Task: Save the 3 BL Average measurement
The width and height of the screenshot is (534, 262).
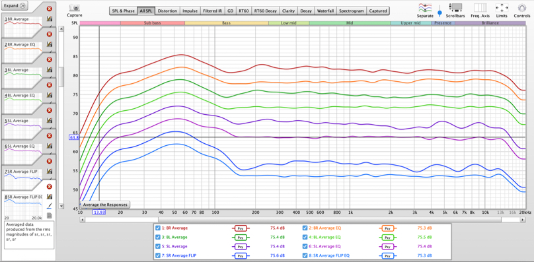Action: coord(50,70)
